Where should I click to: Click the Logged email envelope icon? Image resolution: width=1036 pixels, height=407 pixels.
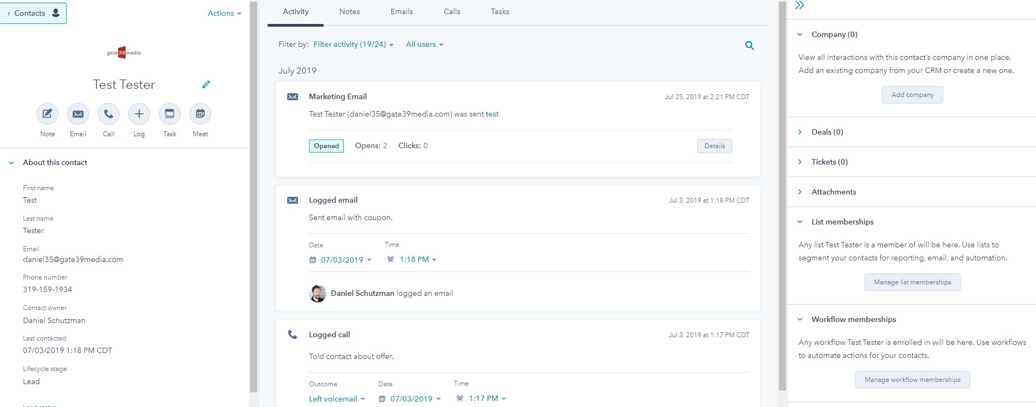[293, 200]
